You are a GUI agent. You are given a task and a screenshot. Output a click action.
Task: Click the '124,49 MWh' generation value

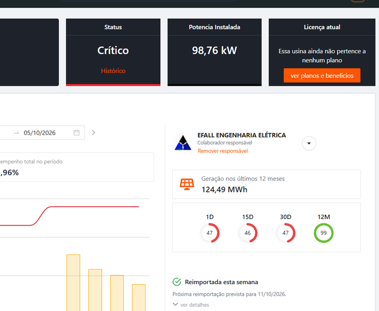(224, 189)
